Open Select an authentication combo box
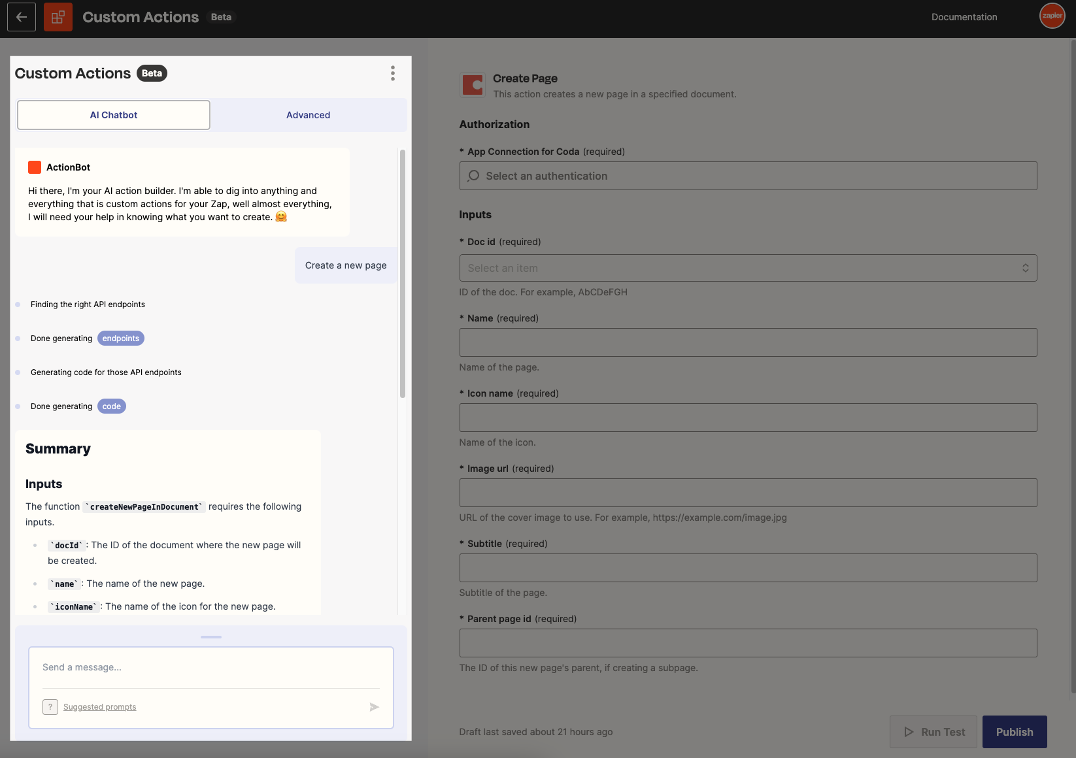 pos(748,176)
